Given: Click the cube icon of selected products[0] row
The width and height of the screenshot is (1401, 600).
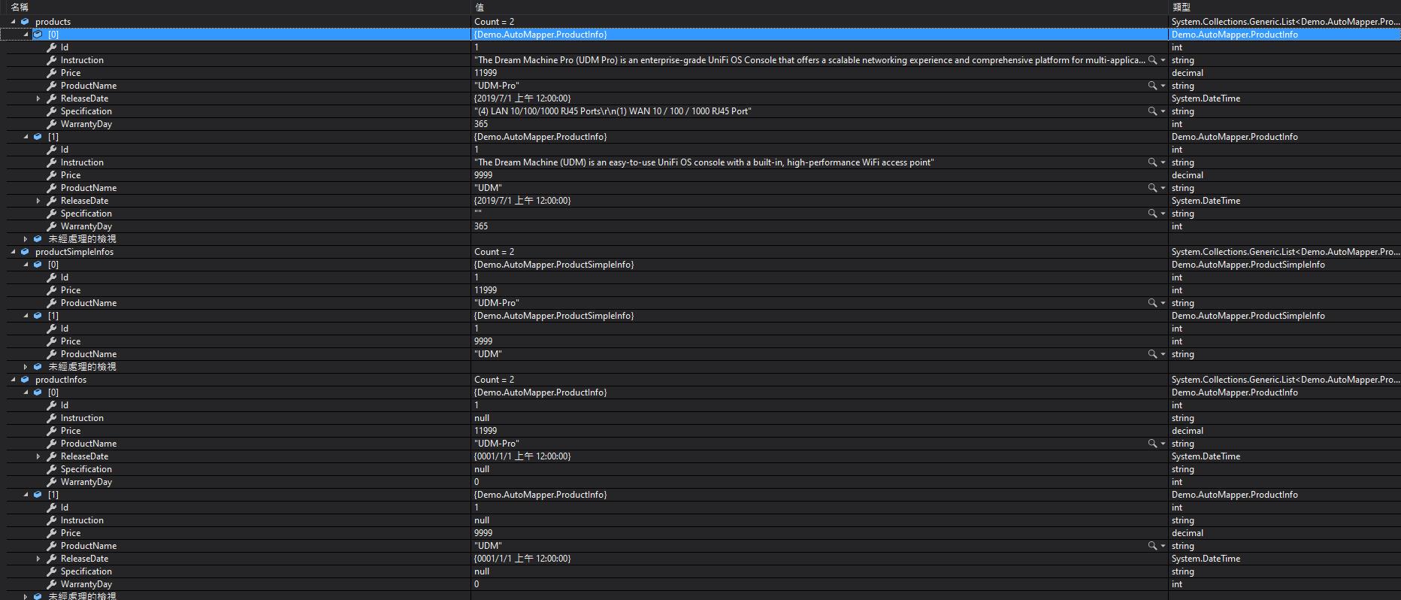Looking at the screenshot, I should [x=38, y=35].
